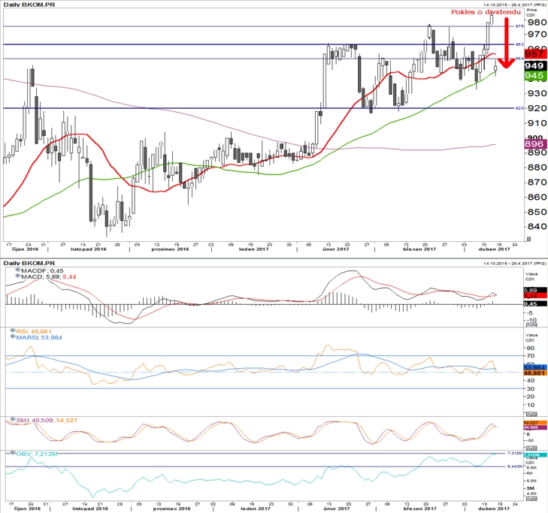Select the red 957 moving average price tag
The width and height of the screenshot is (548, 513).
535,54
